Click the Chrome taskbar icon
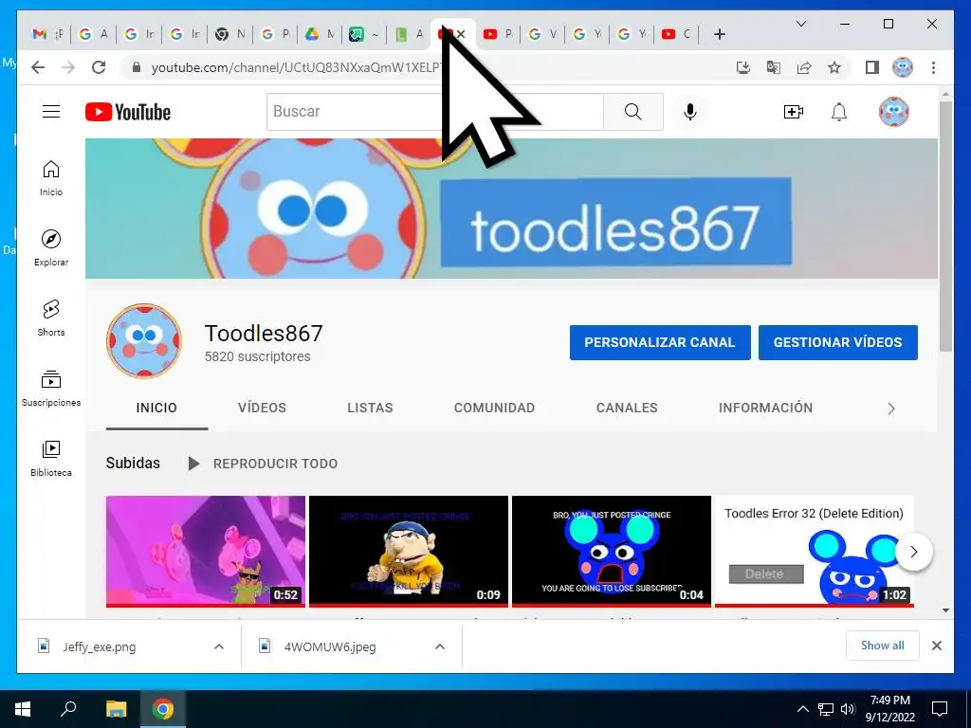971x728 pixels. [x=163, y=709]
